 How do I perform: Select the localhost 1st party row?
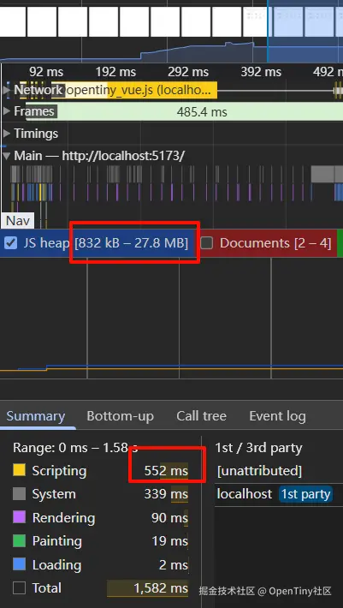279,494
